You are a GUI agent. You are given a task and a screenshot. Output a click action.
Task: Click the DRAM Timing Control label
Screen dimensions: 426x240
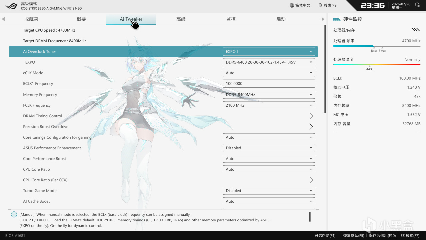[x=43, y=116]
